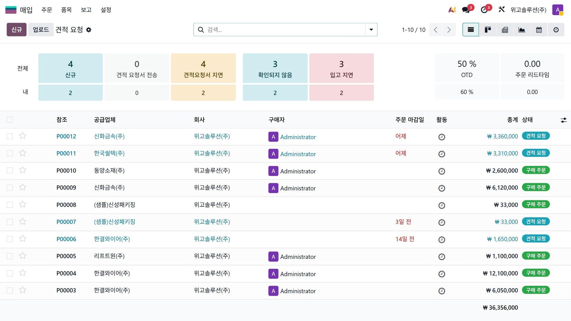
Task: Switch to list view
Action: (x=470, y=30)
